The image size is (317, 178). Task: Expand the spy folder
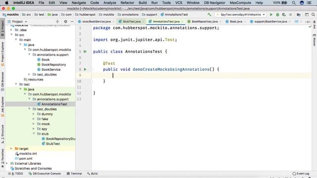point(34,129)
